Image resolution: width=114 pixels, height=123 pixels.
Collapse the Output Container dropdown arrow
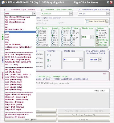[34, 14]
